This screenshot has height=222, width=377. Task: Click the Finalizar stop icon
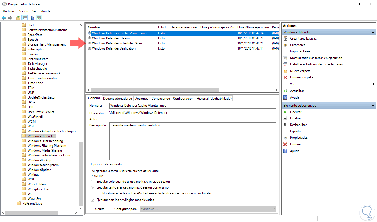[285, 118]
